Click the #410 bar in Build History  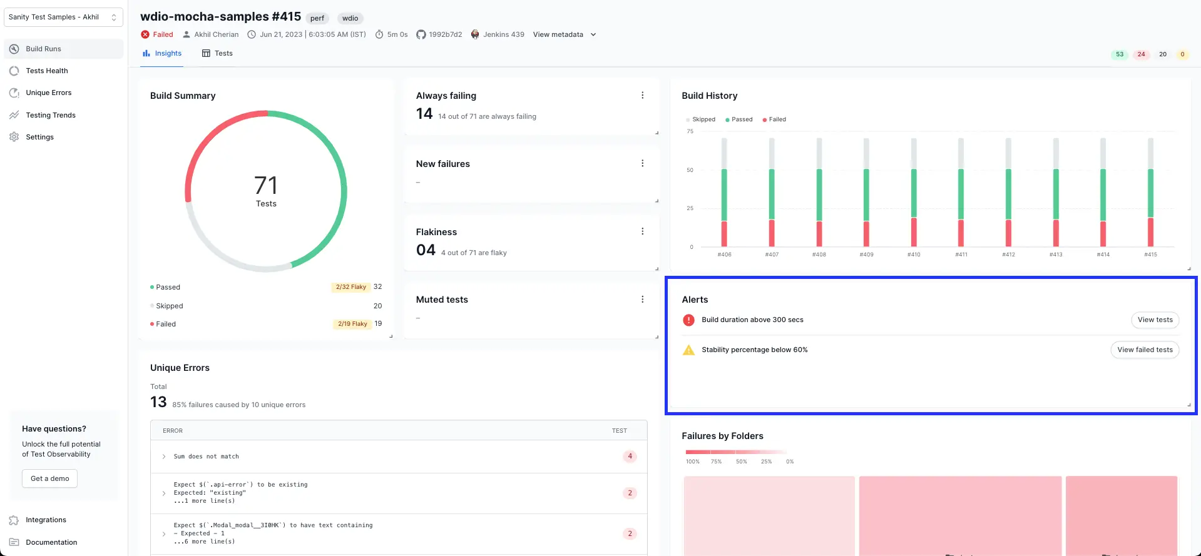pos(914,192)
